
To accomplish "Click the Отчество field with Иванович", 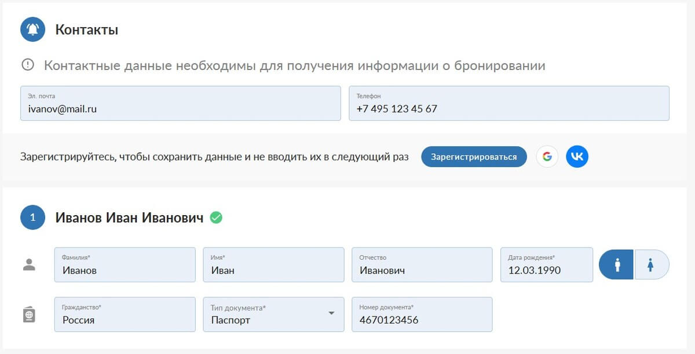I will click(422, 265).
